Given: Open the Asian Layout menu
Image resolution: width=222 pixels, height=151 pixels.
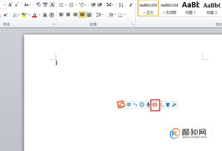Looking at the screenshot, I should (x=110, y=5).
